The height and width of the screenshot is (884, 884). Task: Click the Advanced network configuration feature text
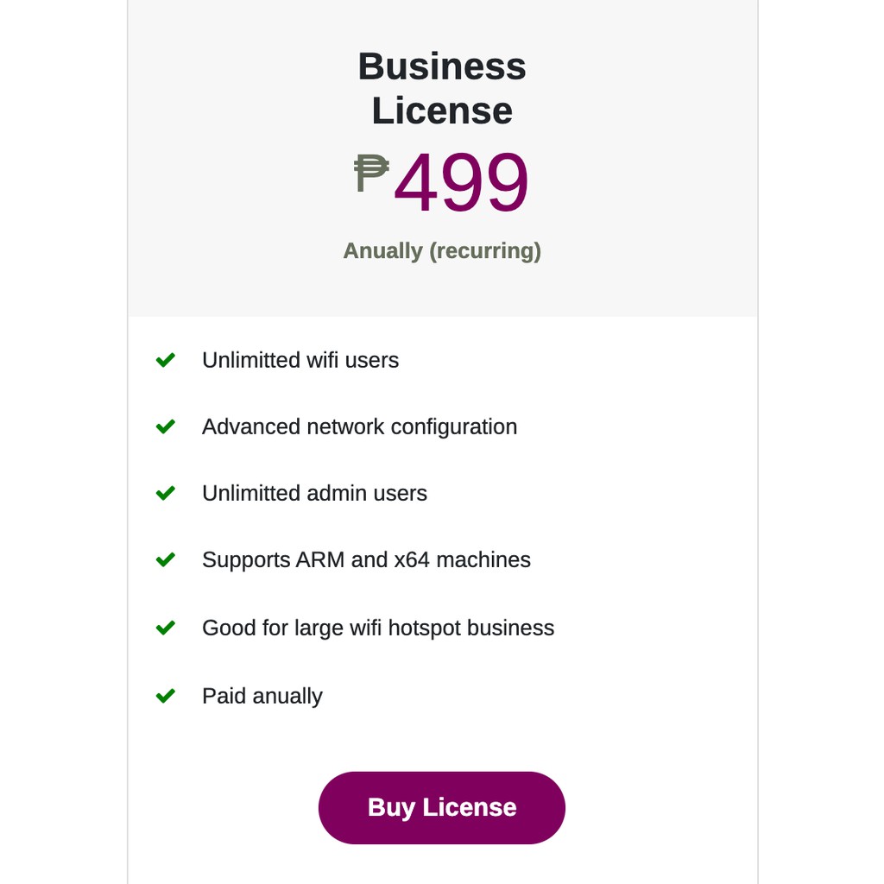point(359,426)
